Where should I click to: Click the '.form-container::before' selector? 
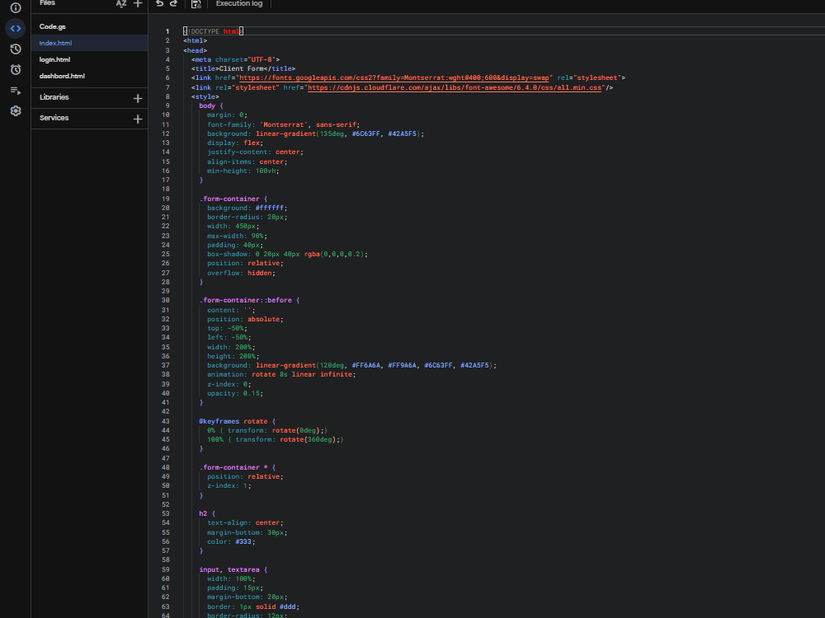click(245, 300)
